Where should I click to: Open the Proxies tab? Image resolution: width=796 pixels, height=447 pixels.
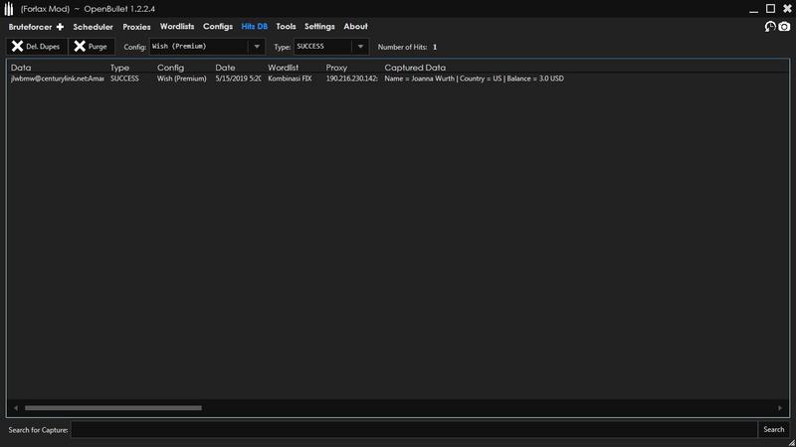[x=136, y=27]
